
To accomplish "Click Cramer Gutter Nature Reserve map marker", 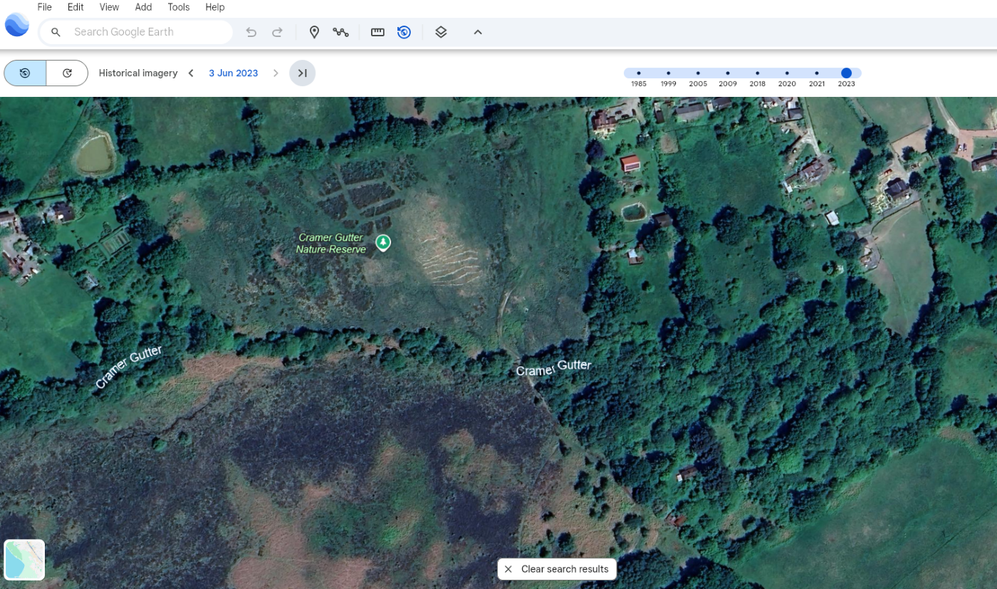I will (x=383, y=243).
